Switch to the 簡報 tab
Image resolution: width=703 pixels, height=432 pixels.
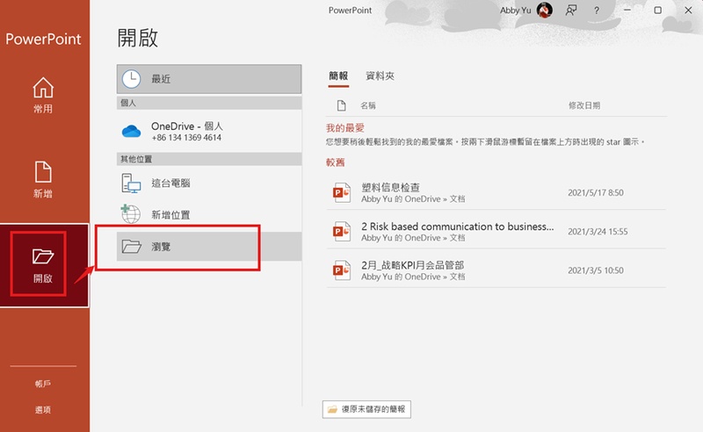click(338, 76)
